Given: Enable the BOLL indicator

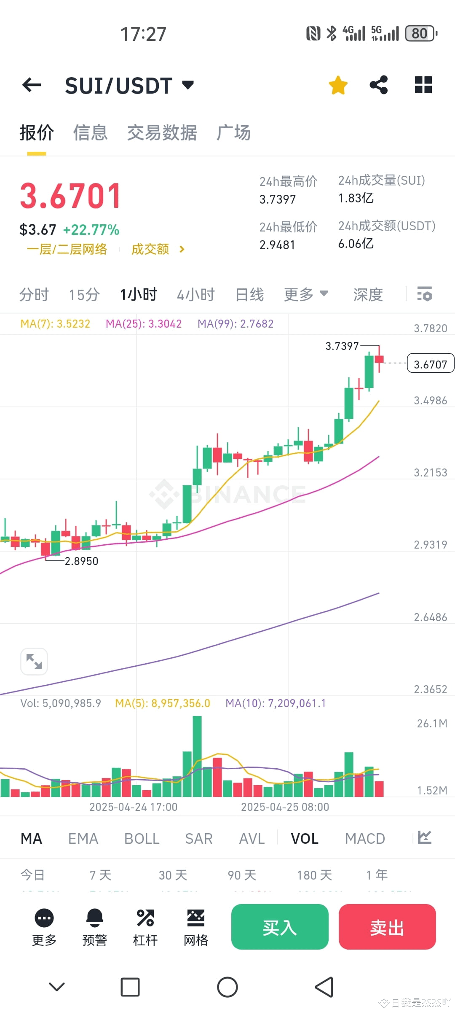Looking at the screenshot, I should [141, 838].
